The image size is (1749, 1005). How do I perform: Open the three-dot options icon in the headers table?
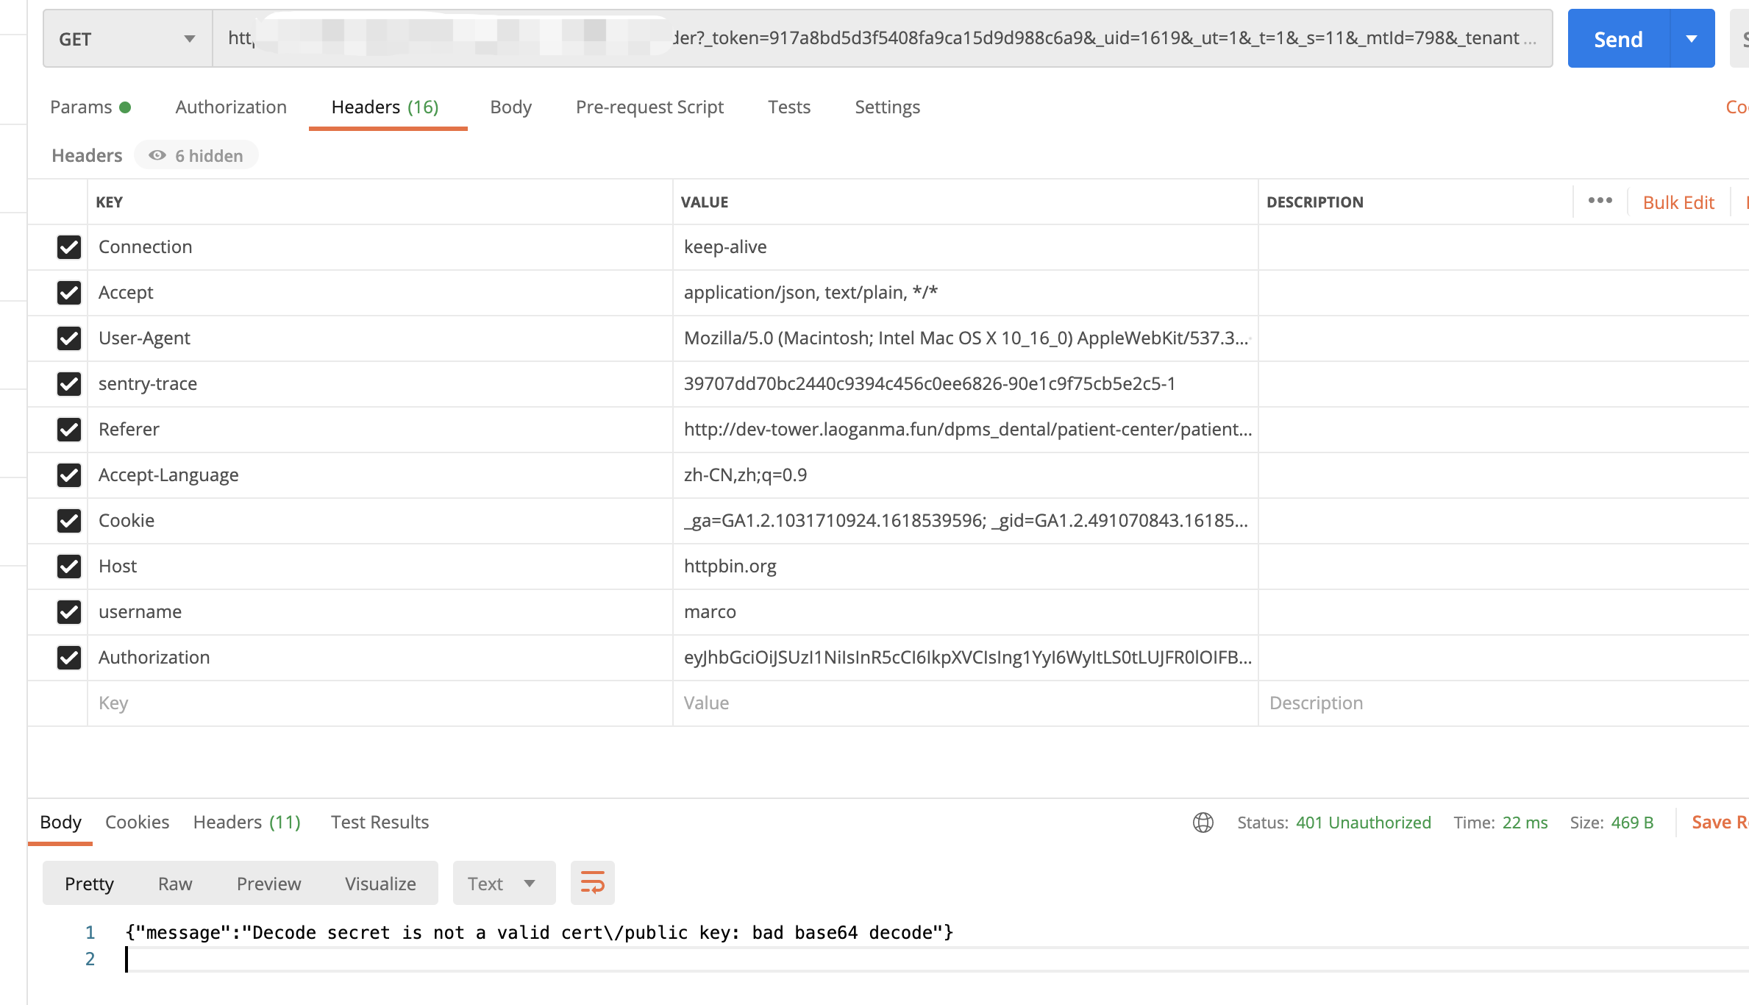(1600, 200)
